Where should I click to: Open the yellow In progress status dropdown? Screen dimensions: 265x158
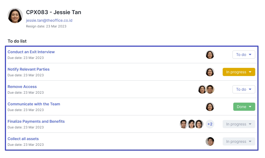coord(239,72)
